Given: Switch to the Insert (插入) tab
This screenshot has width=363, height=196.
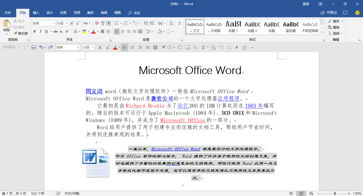Looking at the screenshot, I should click(36, 13).
